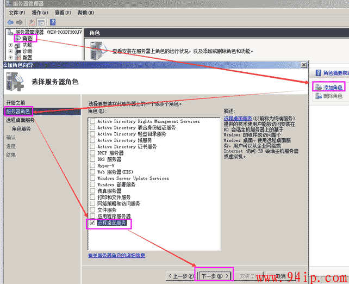Check the Web Server (IIS) role
The height and width of the screenshot is (284, 349).
[92, 172]
